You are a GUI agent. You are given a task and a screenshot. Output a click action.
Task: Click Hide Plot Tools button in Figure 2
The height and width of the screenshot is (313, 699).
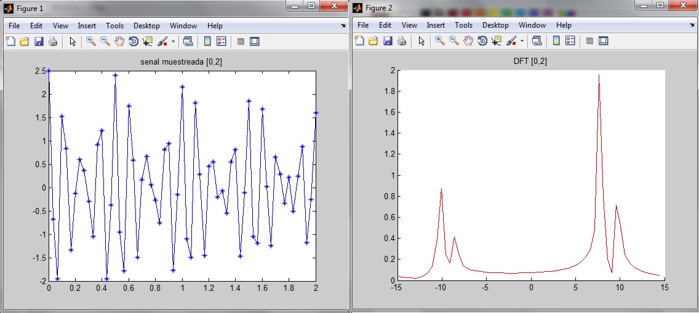[x=589, y=41]
